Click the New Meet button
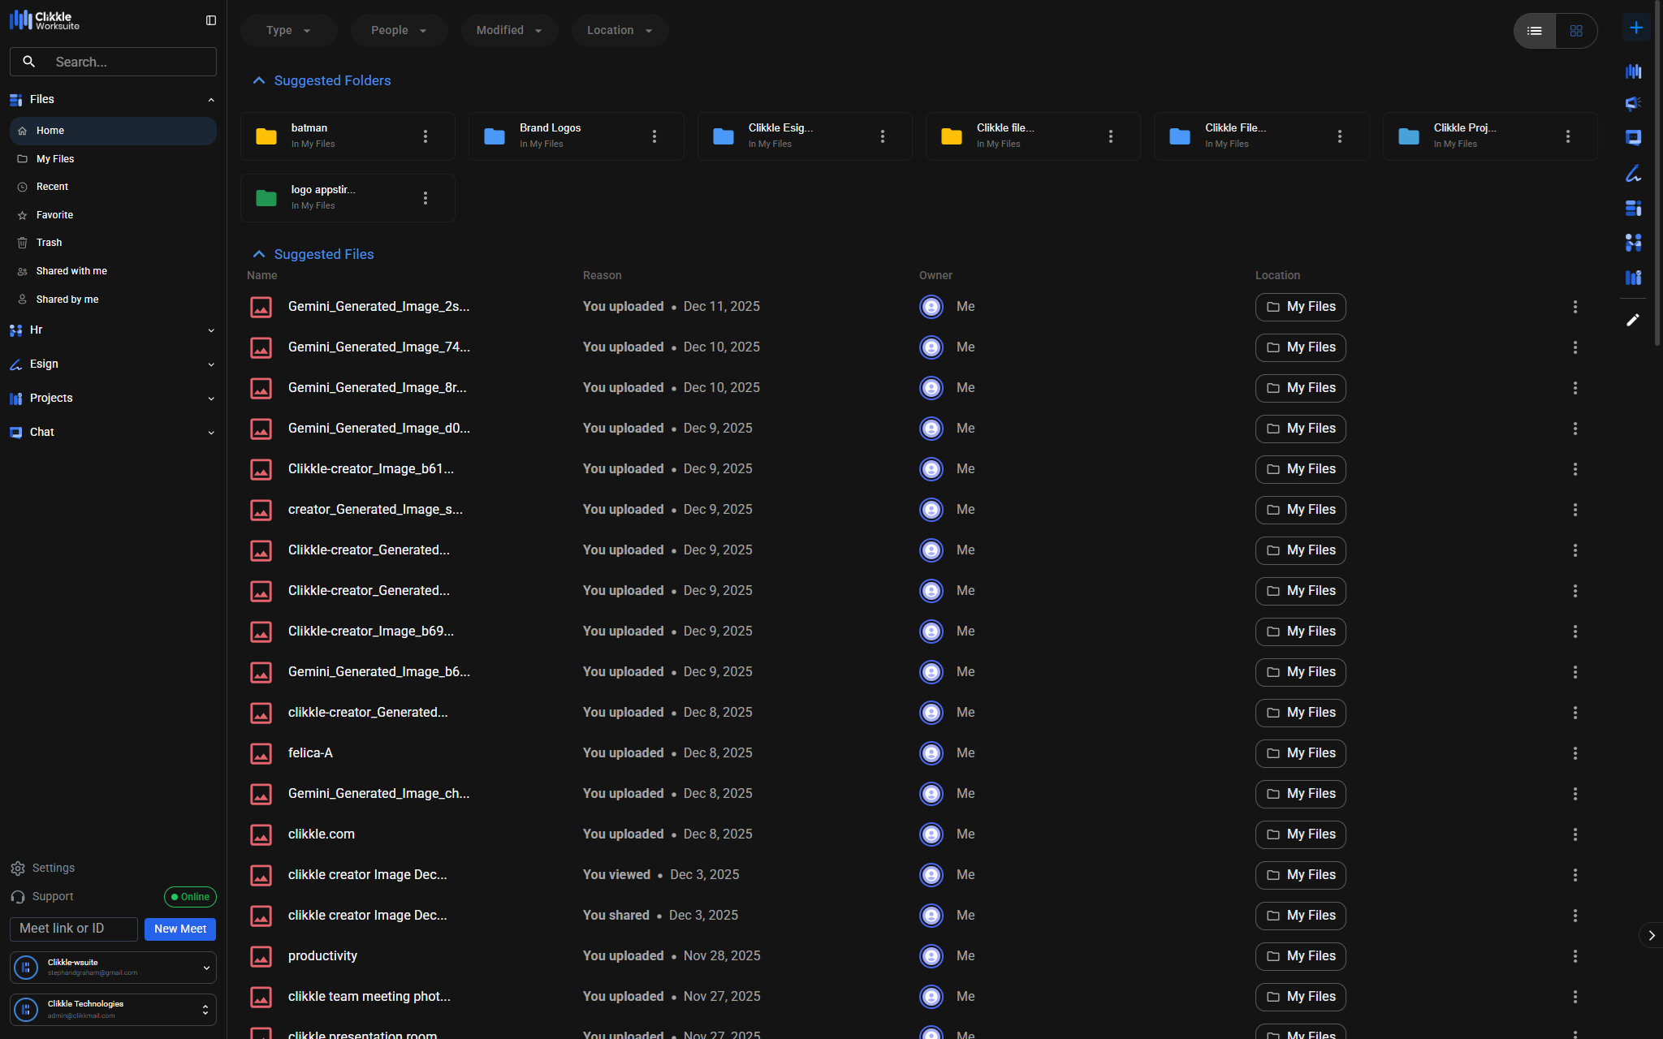The height and width of the screenshot is (1039, 1663). (179, 929)
